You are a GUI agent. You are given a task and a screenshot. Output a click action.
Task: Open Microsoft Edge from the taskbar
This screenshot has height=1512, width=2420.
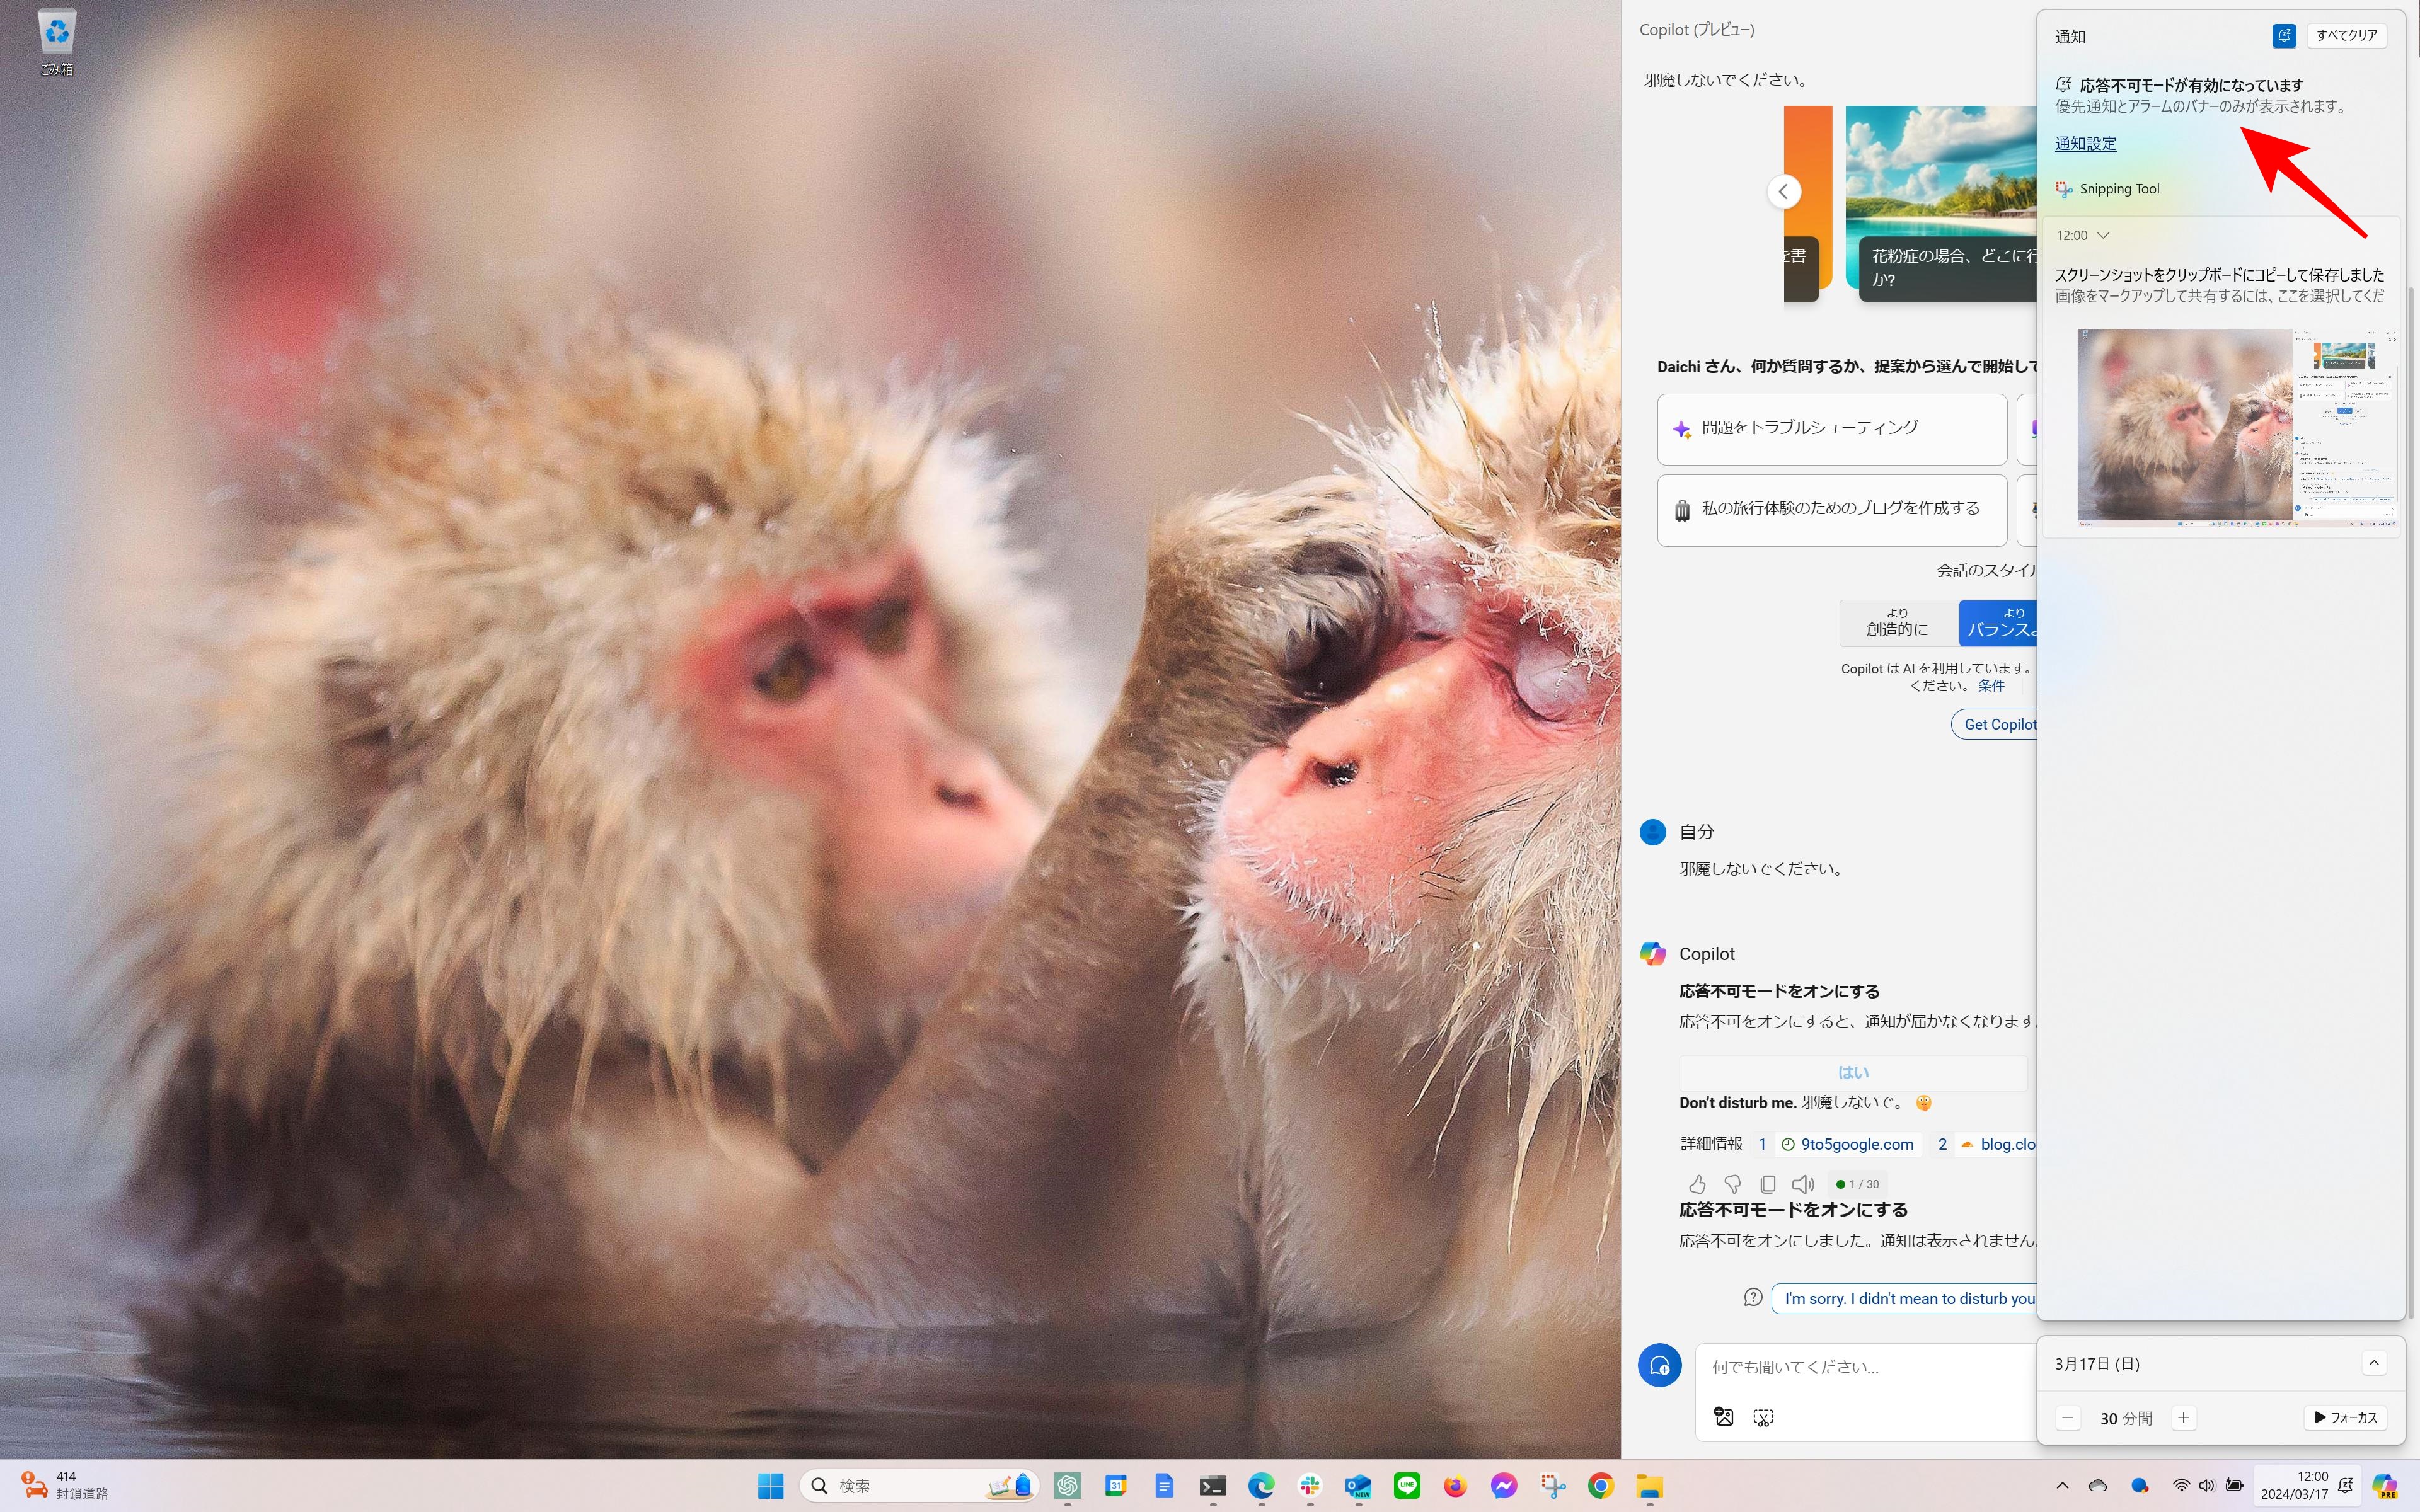click(1261, 1486)
